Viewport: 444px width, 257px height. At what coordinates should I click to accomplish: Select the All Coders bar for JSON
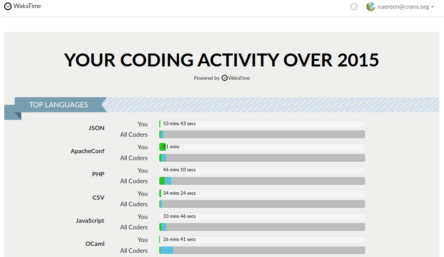pos(262,134)
